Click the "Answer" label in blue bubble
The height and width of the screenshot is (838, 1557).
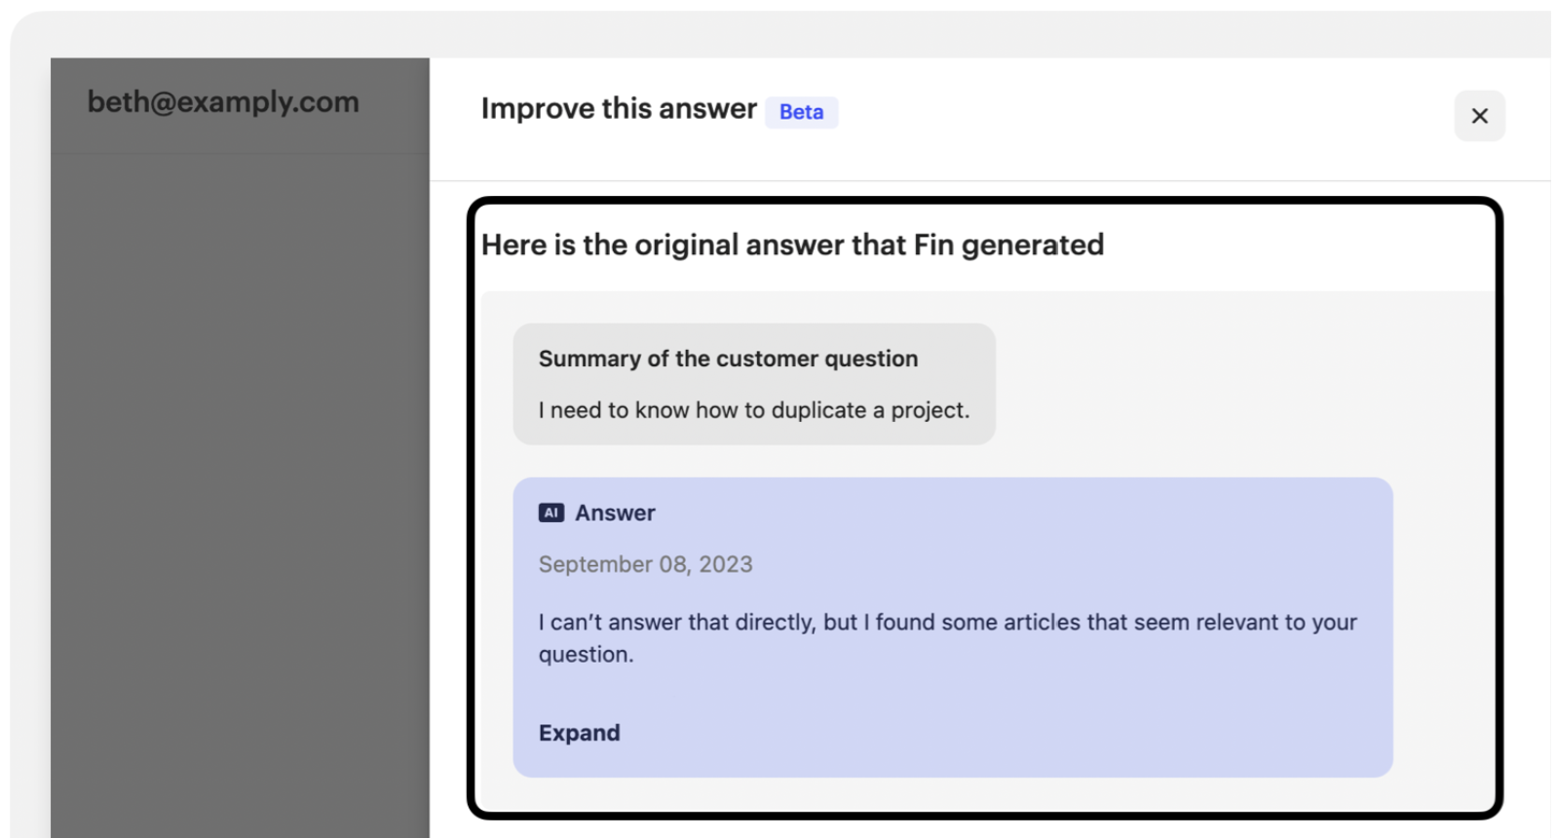(615, 513)
